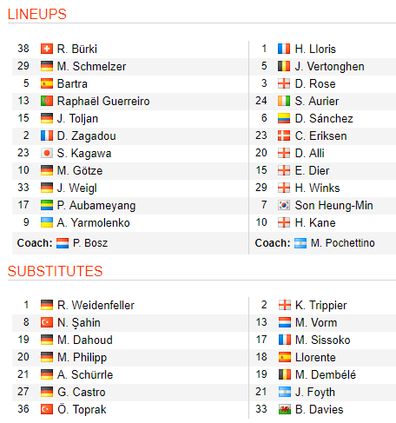Click substitute R. Weidenfeller's name
The image size is (396, 423).
[x=96, y=305]
